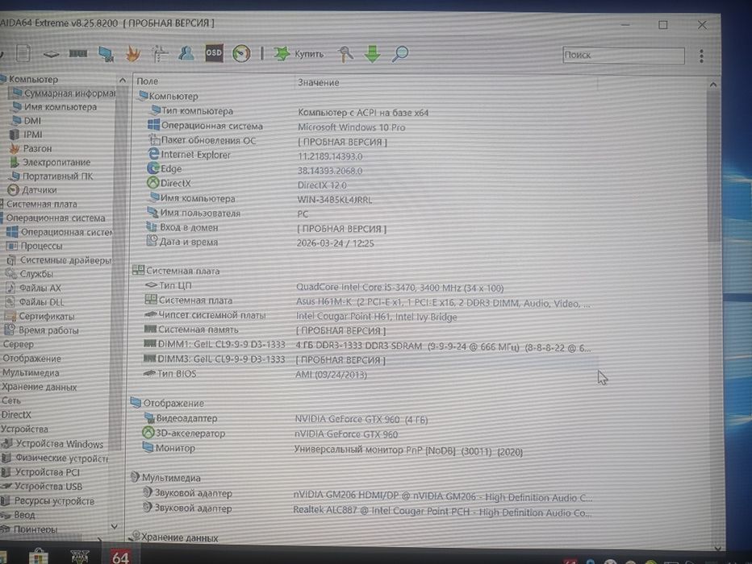Open the sensor gauge panel icon
The image size is (752, 564).
tap(241, 53)
